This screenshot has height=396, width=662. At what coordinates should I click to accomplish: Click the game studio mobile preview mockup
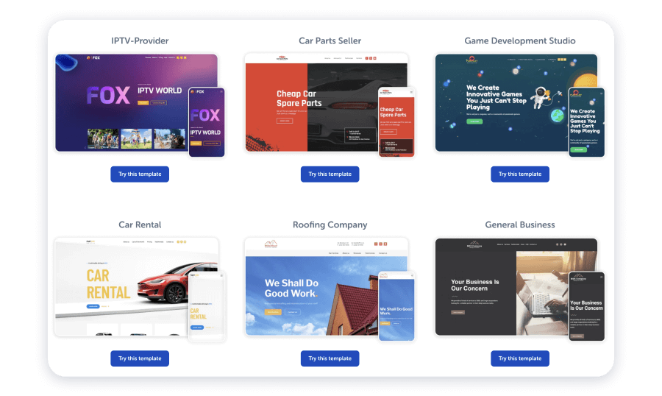pyautogui.click(x=586, y=122)
